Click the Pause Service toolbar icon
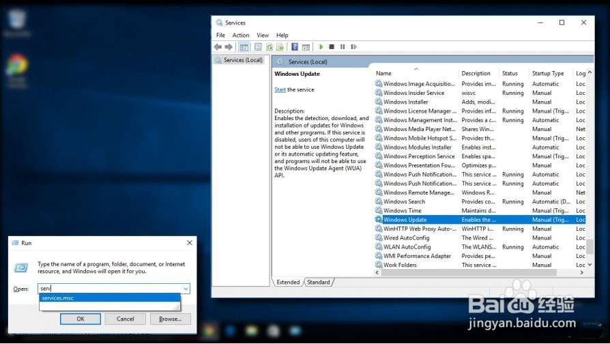 [343, 47]
